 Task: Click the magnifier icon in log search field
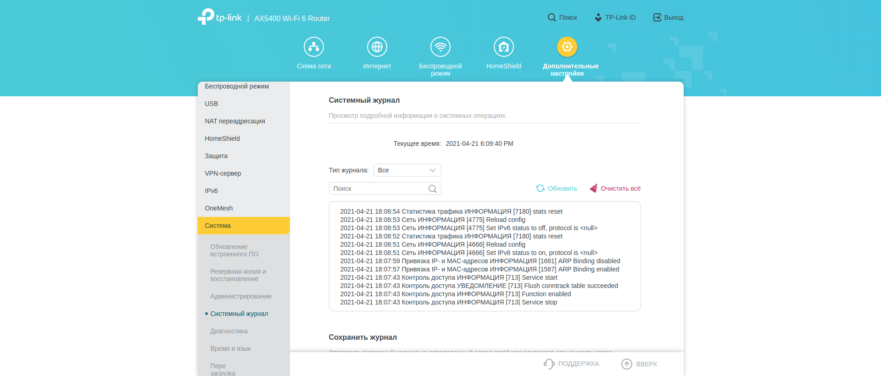pyautogui.click(x=432, y=189)
